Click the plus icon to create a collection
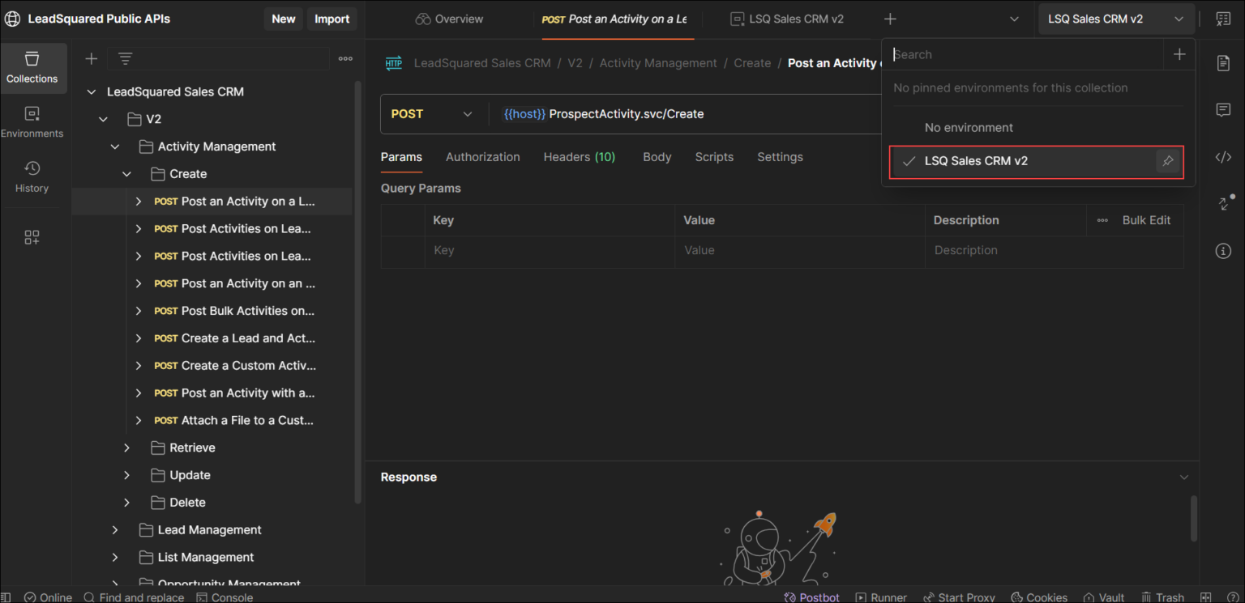The image size is (1245, 603). [92, 58]
